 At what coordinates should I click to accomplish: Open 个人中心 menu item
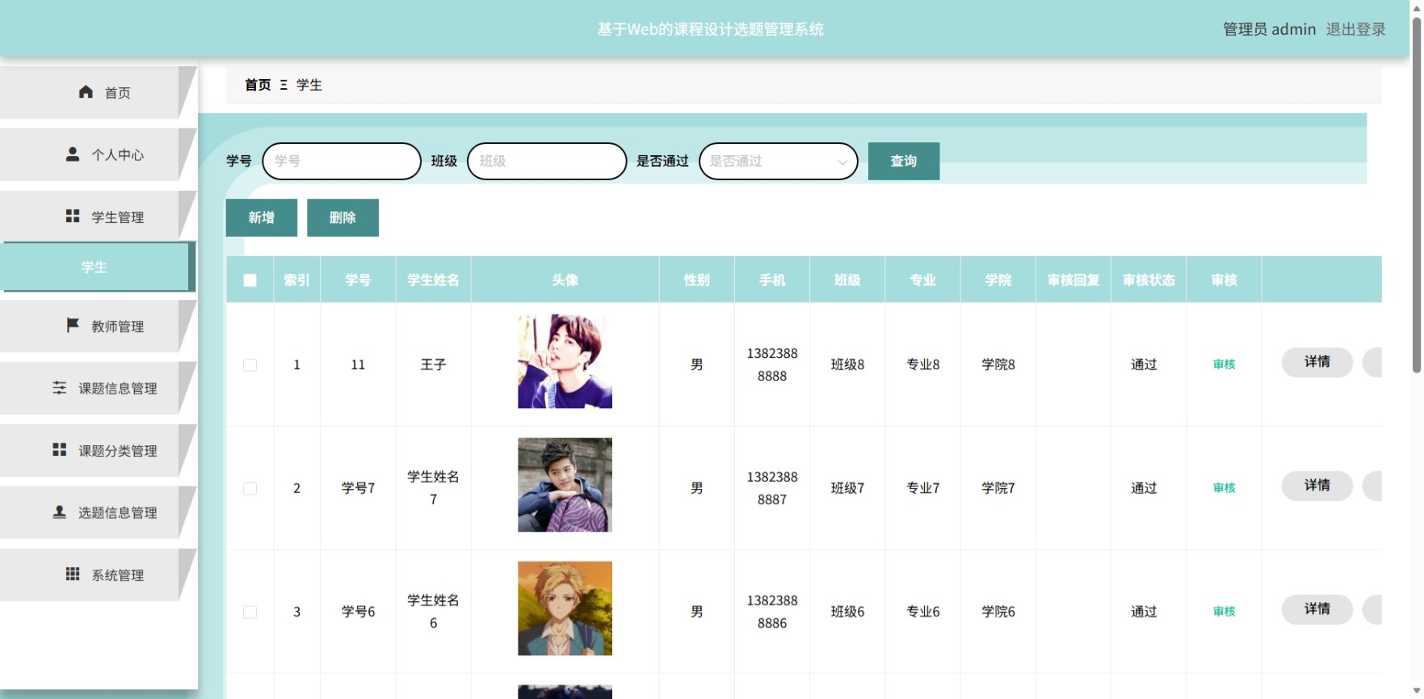click(x=97, y=154)
